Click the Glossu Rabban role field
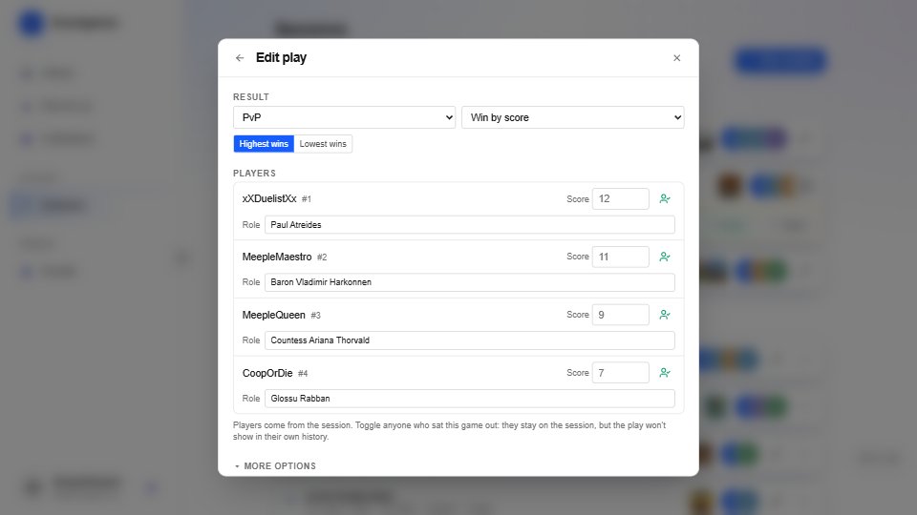 [x=470, y=399]
